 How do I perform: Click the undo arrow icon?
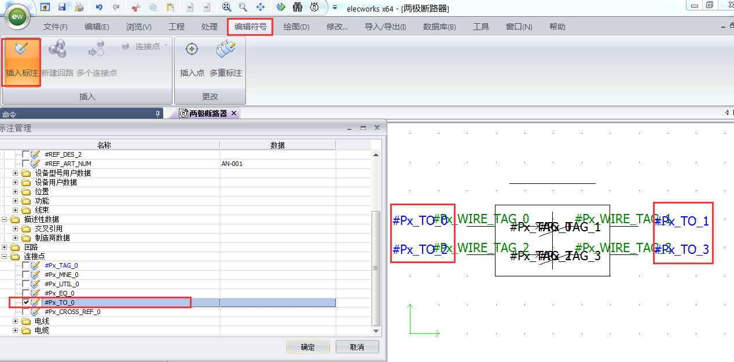(99, 7)
